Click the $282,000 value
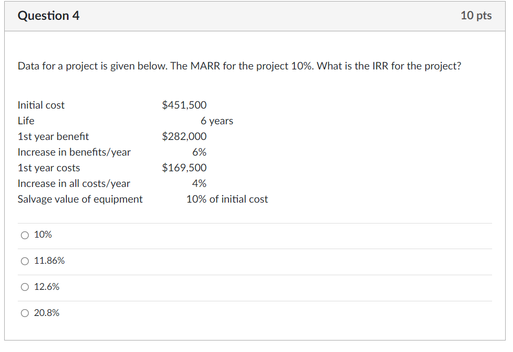The height and width of the screenshot is (352, 513). [x=184, y=136]
